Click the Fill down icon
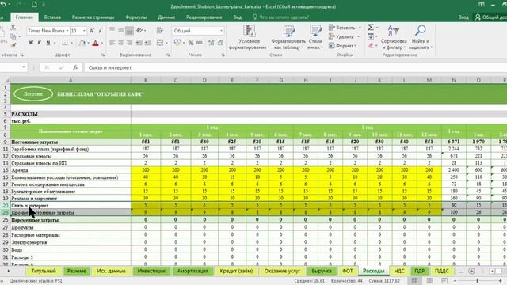Viewport: 507px width, 285px height. pos(371,36)
